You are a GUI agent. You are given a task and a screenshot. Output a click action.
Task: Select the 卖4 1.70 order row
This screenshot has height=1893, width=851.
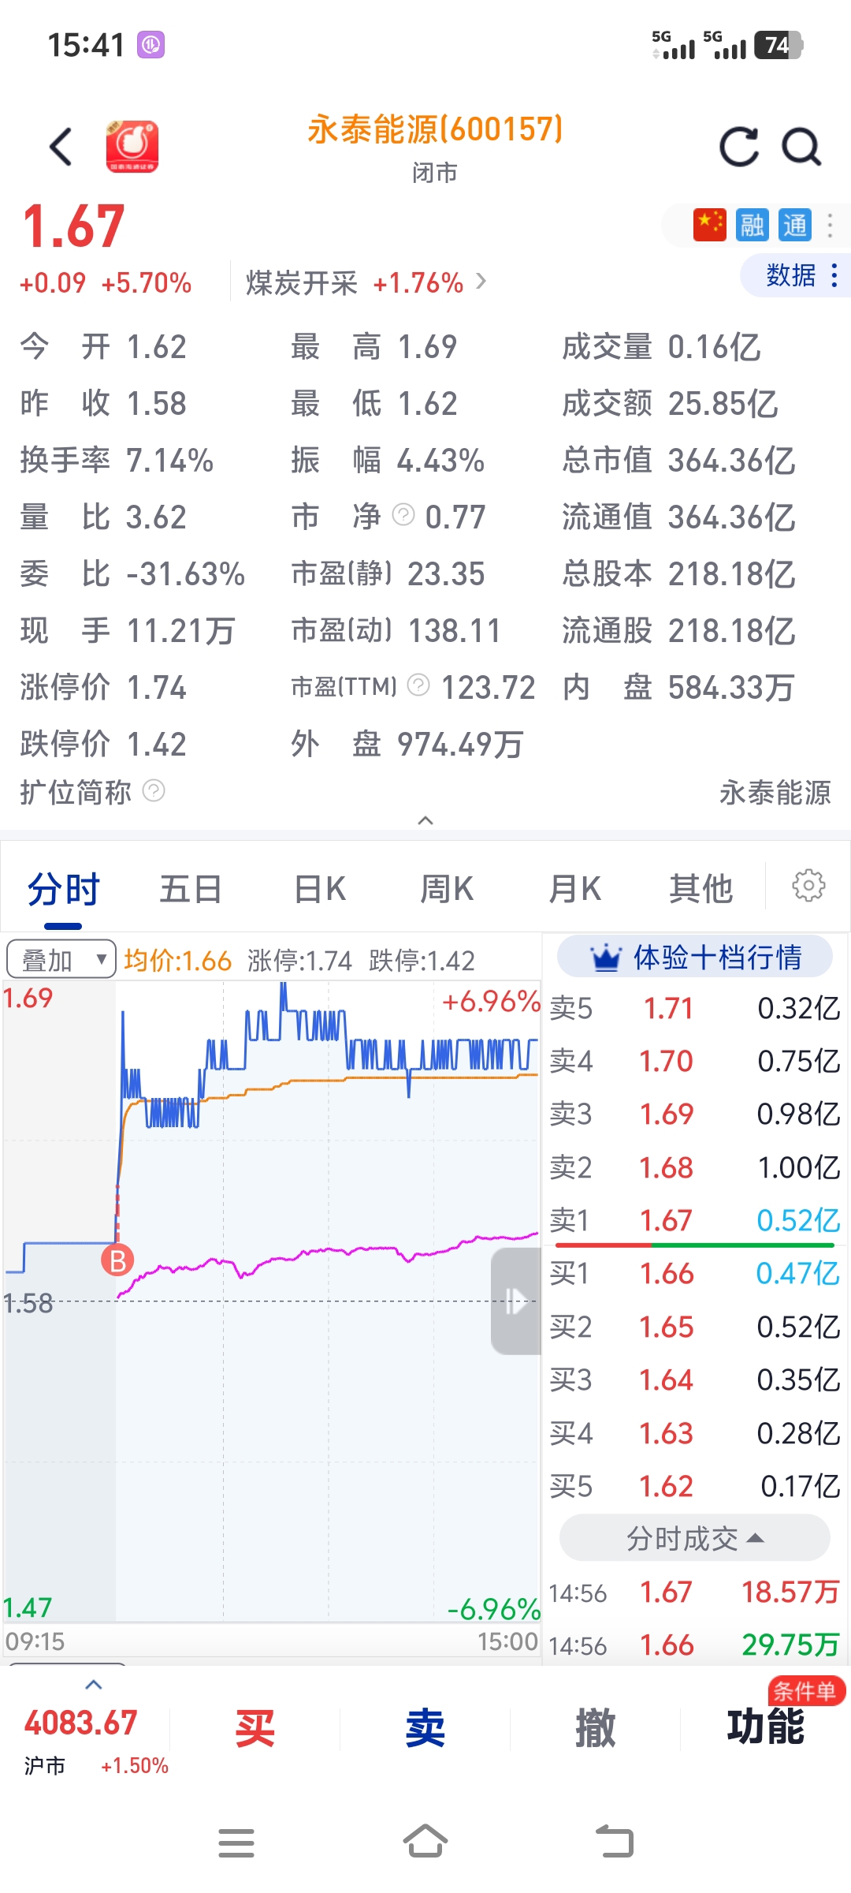[x=695, y=1061]
